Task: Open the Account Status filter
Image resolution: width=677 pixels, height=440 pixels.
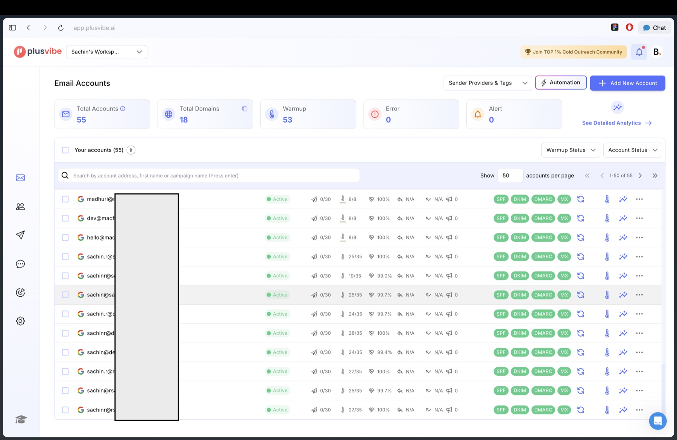Action: tap(633, 150)
